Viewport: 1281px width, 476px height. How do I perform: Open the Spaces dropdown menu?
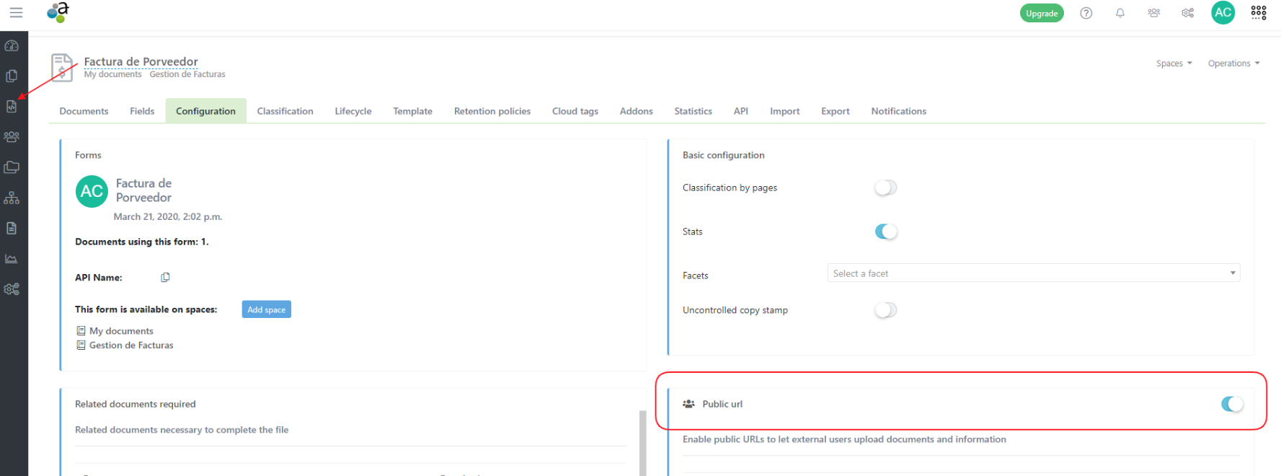tap(1174, 63)
